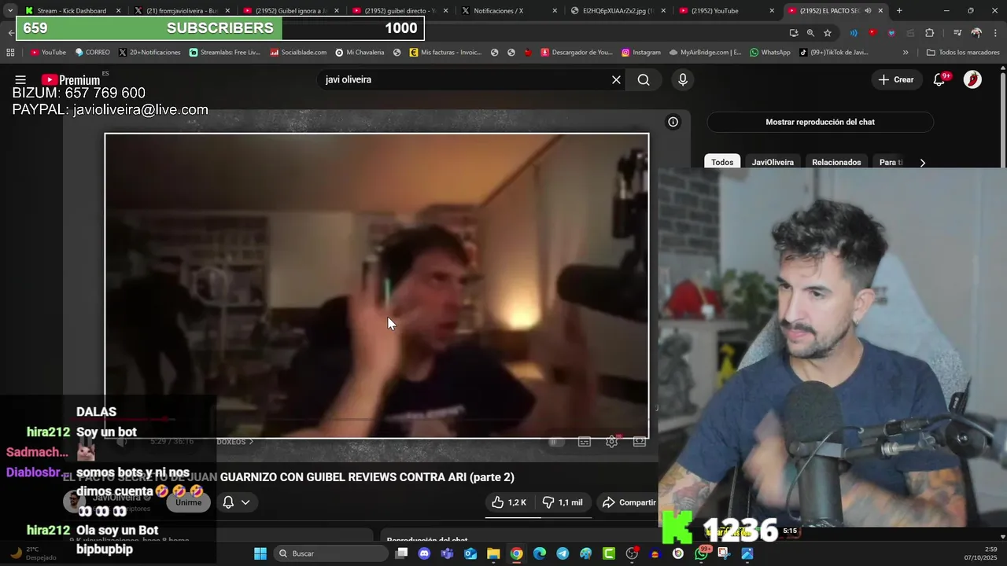The height and width of the screenshot is (566, 1007).
Task: Select the Relacionados filter chip
Action: point(836,162)
